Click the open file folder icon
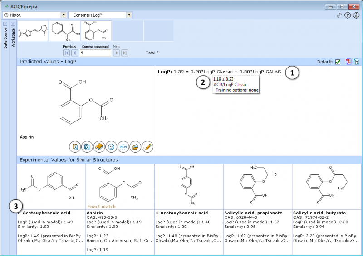Viewport: 363px width, 256px height. [x=135, y=147]
